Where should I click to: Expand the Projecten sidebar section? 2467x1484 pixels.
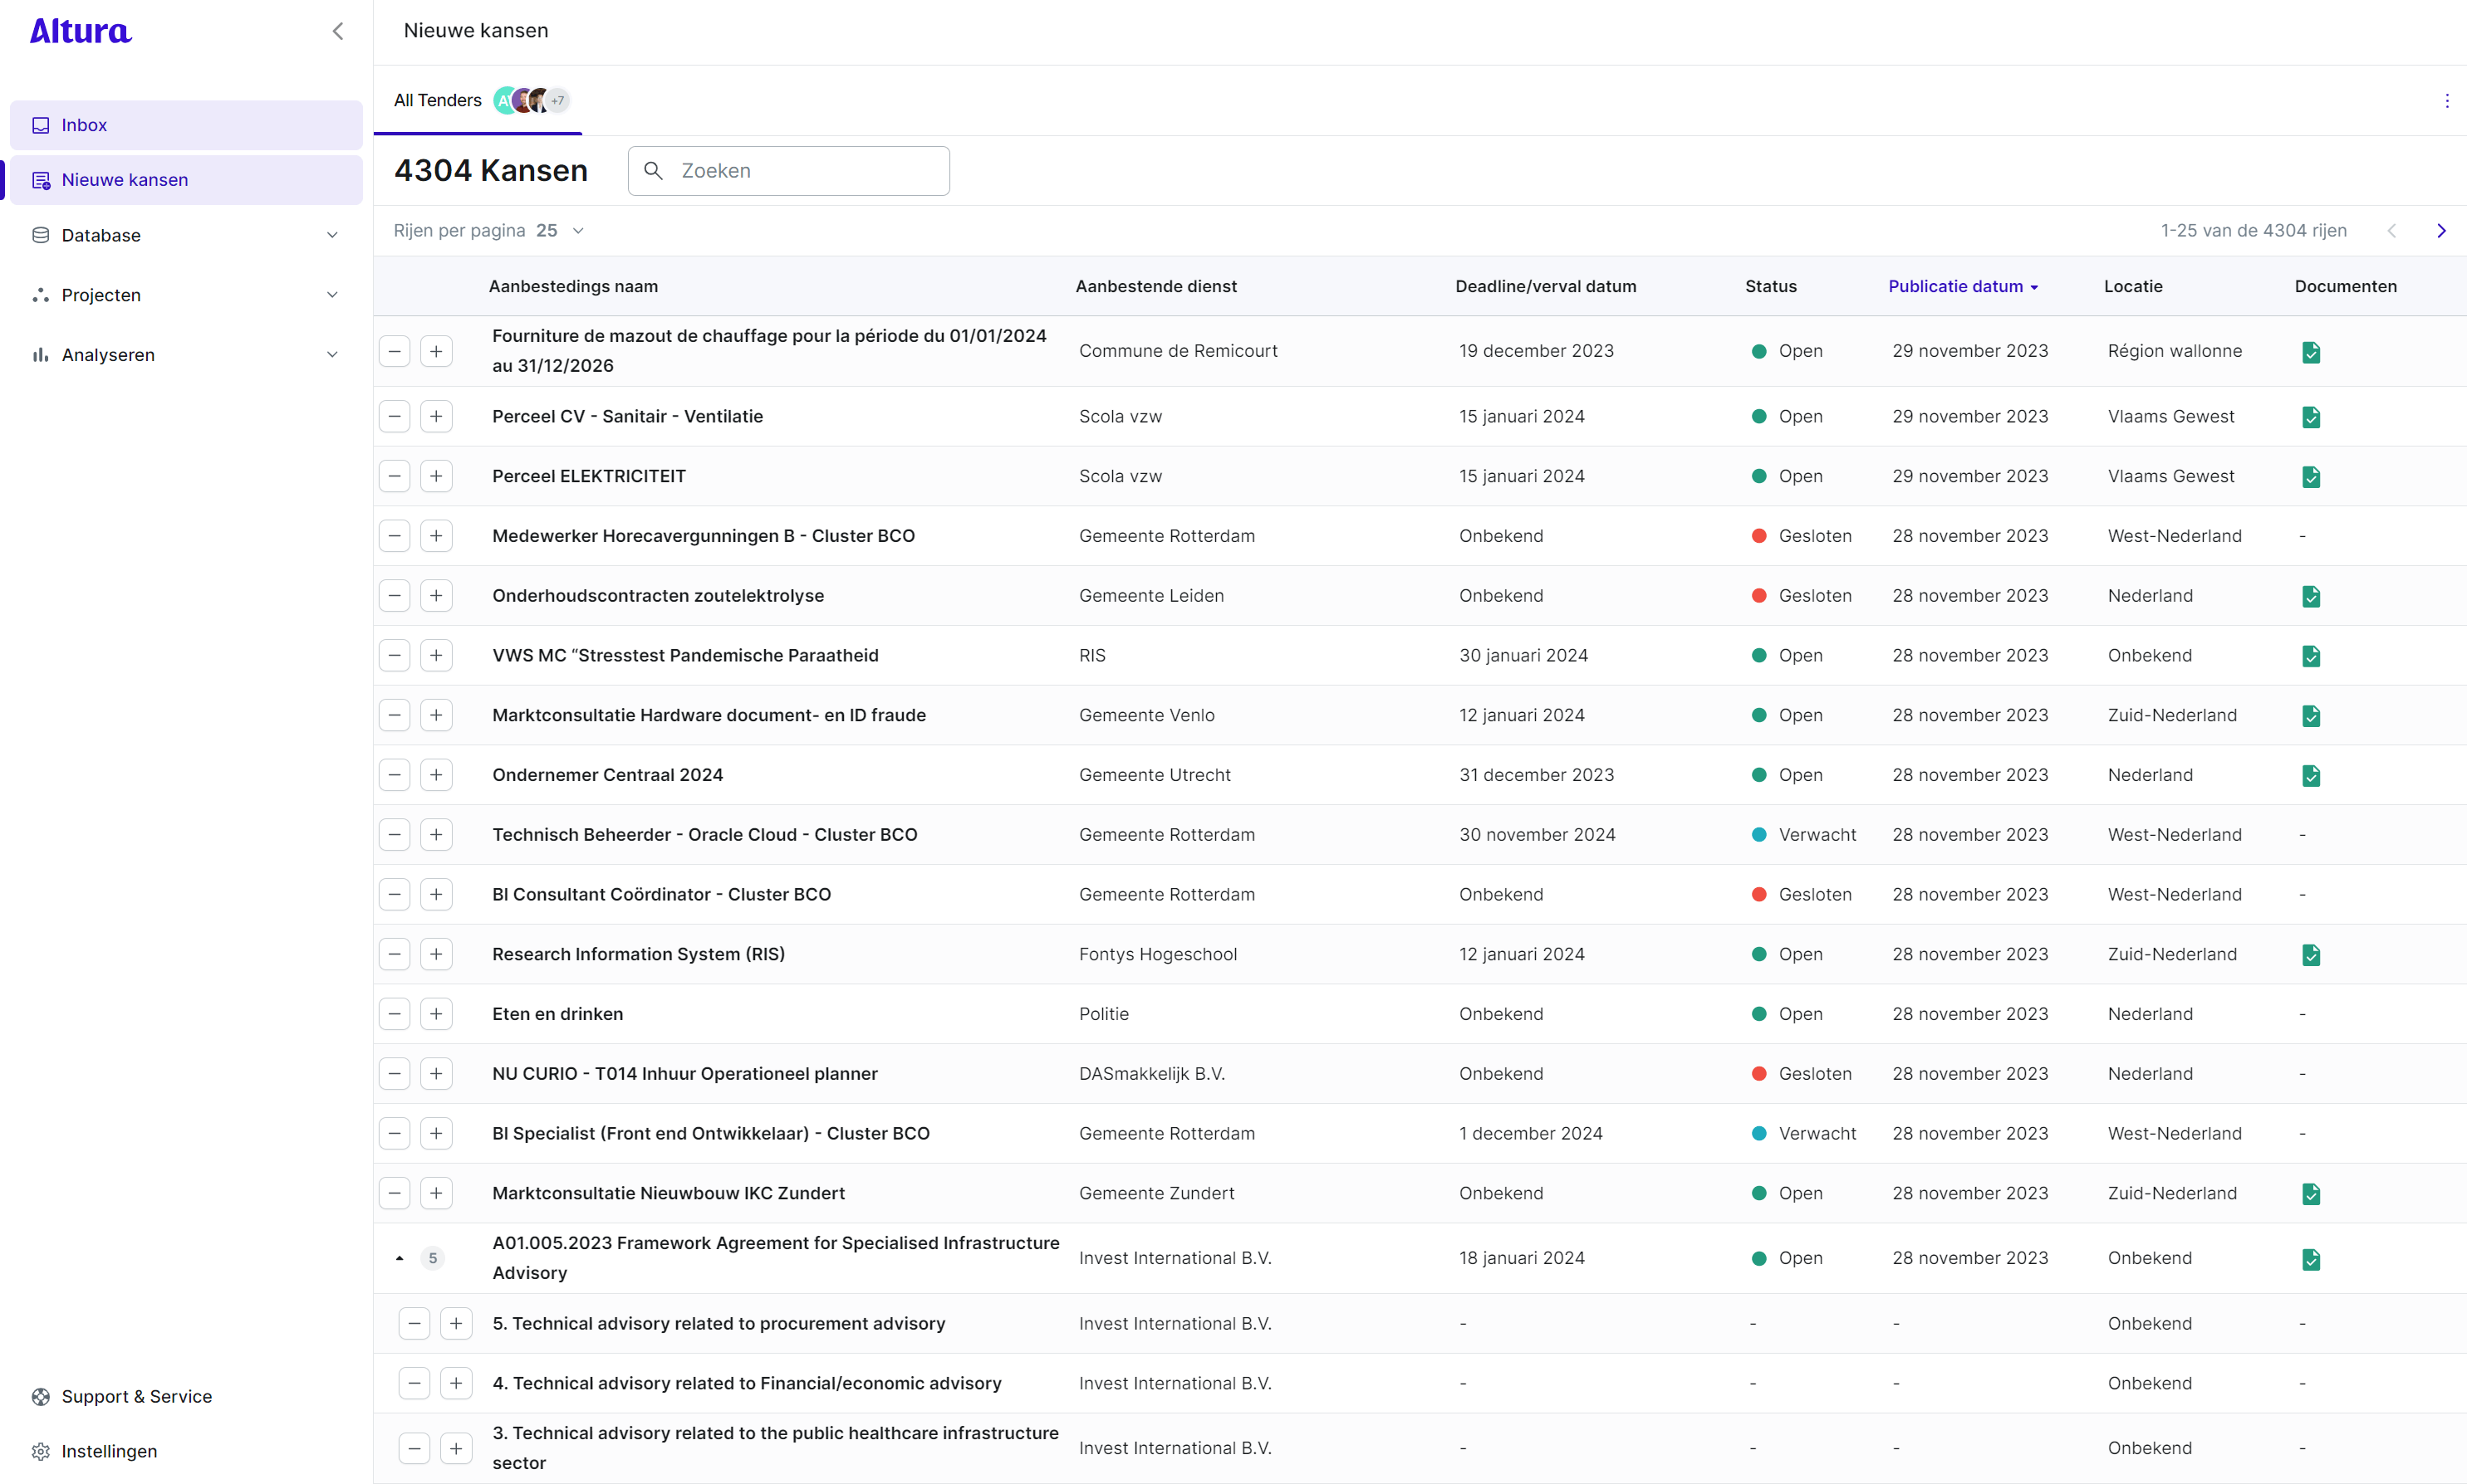click(186, 295)
